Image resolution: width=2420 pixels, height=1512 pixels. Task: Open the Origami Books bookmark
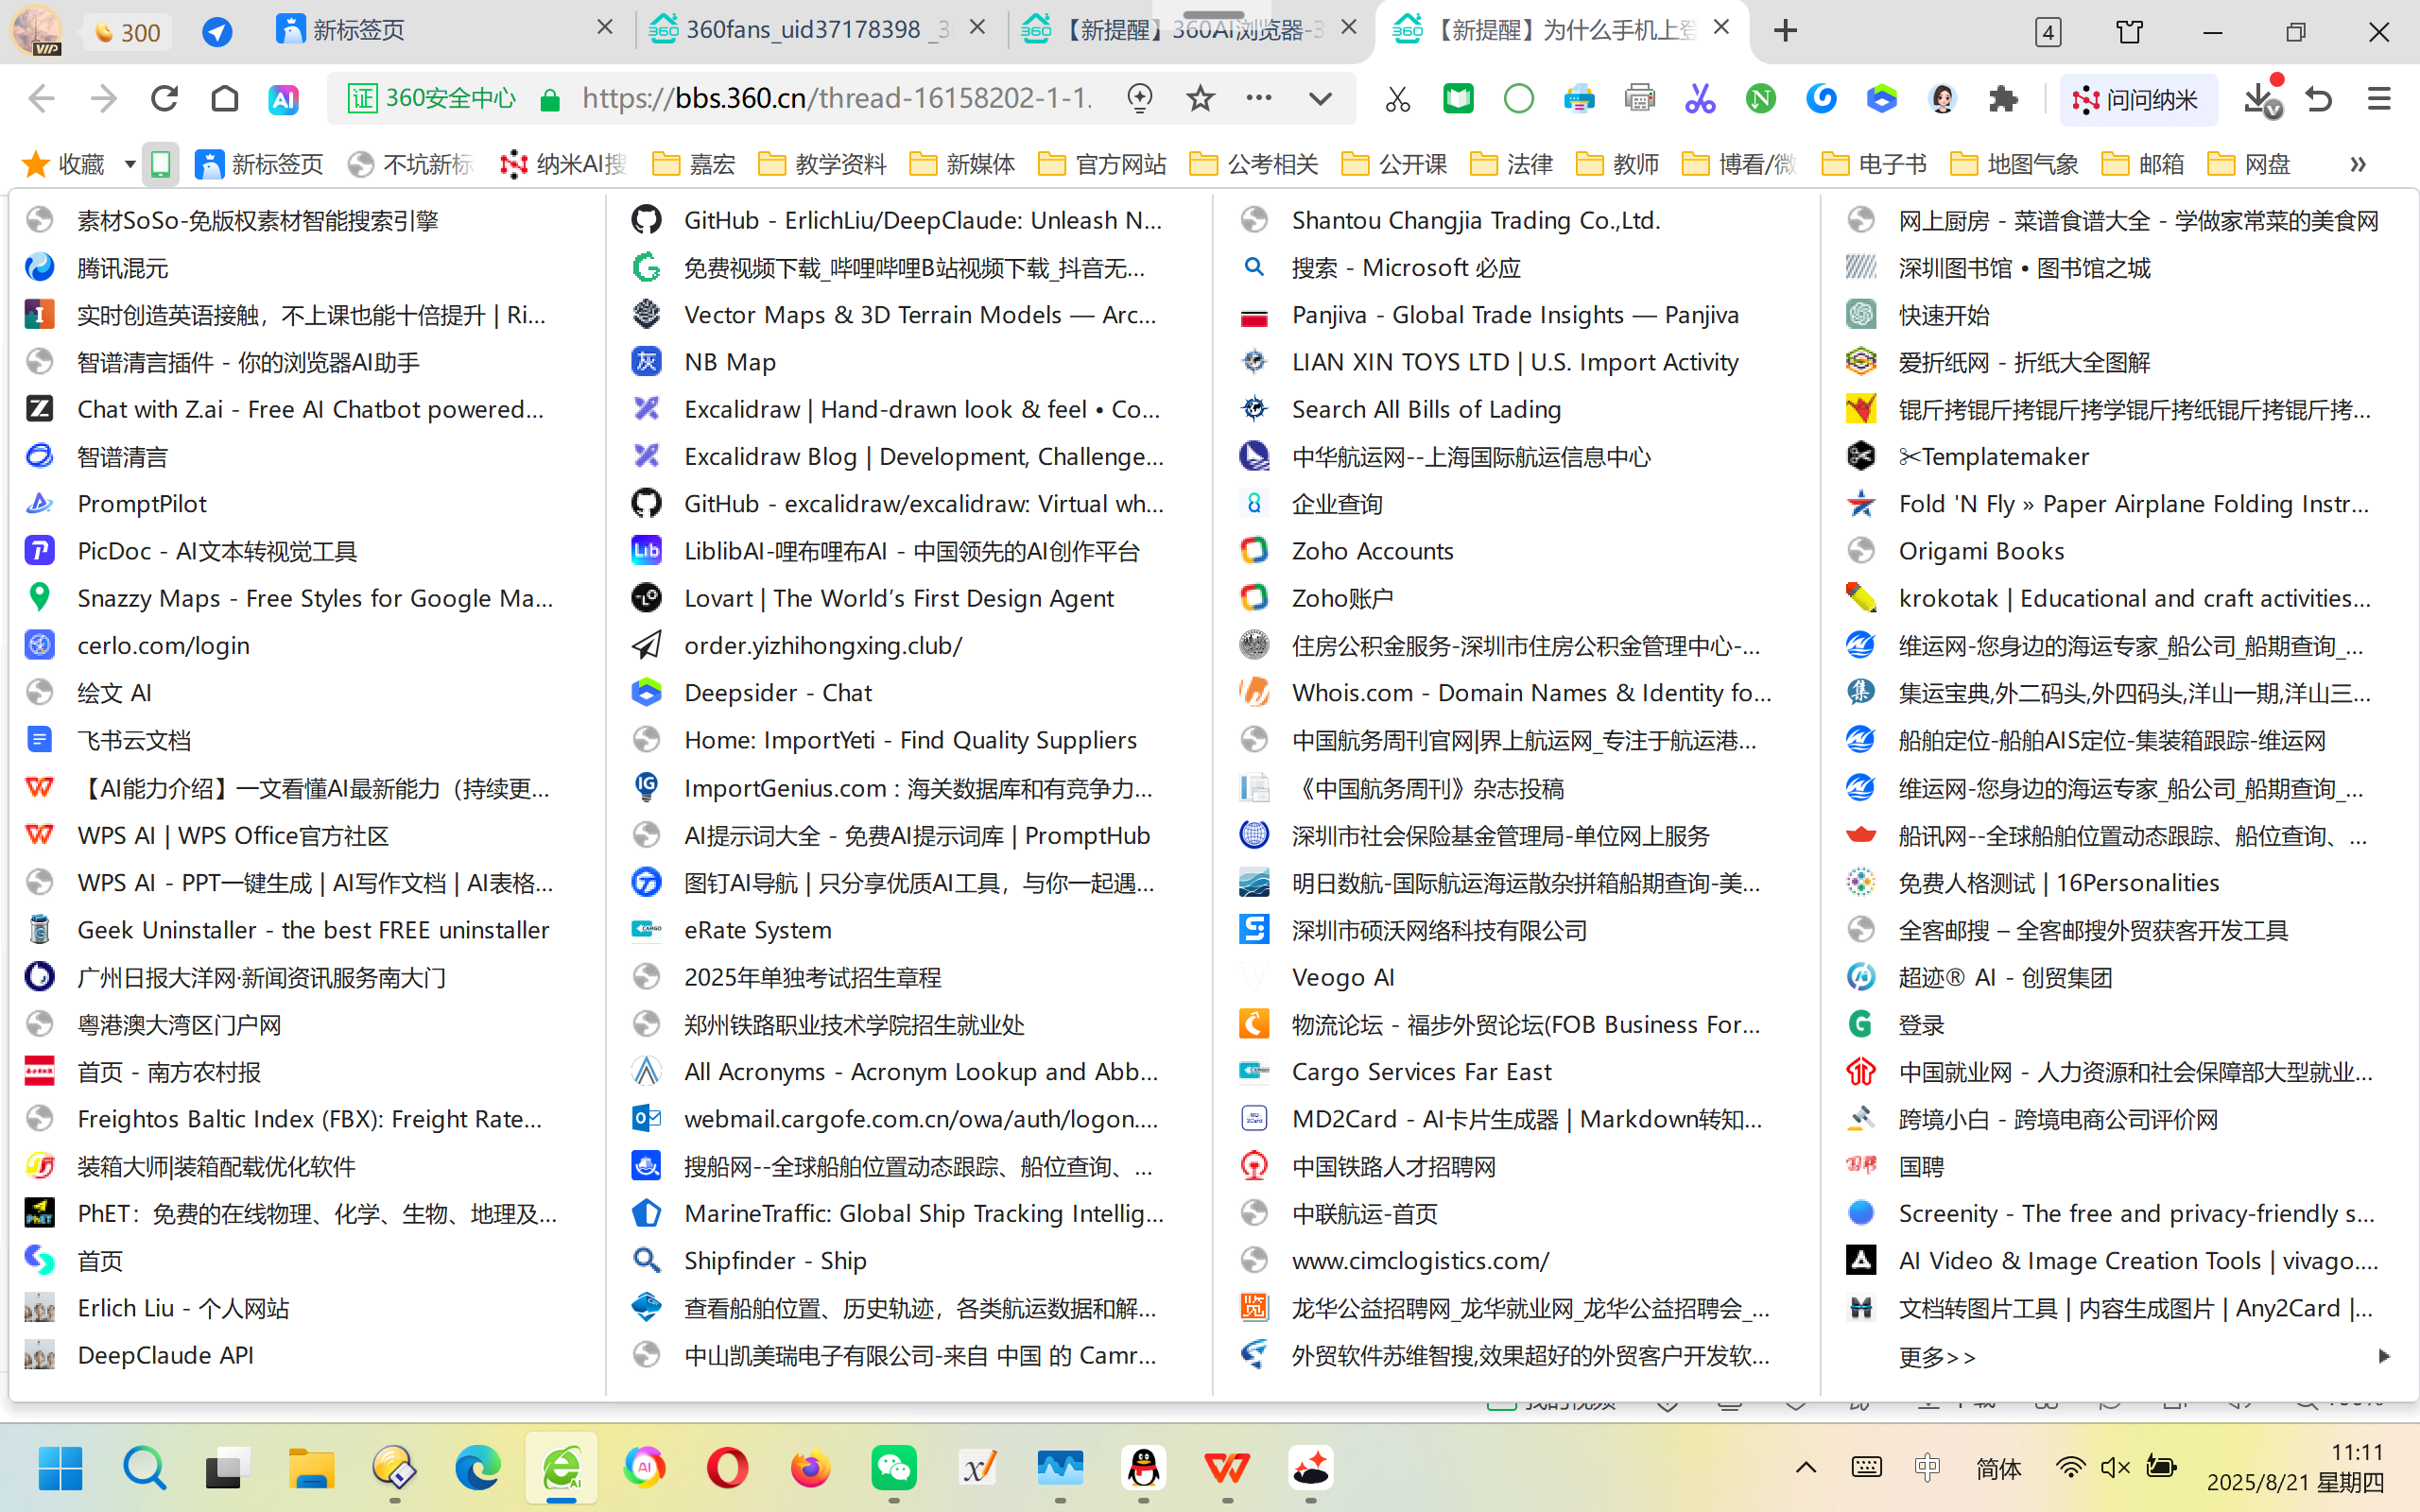[x=2118, y=551]
